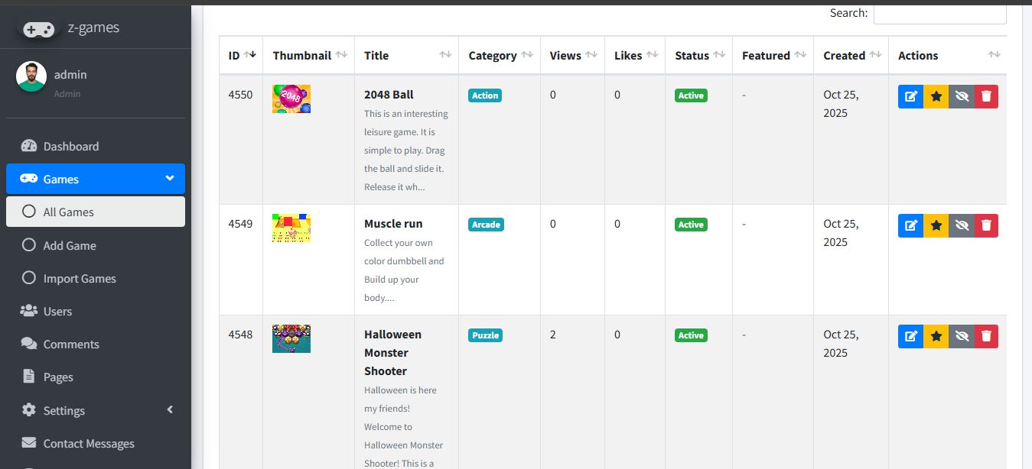Click the green Active badge for 2048 Ball

tap(690, 95)
